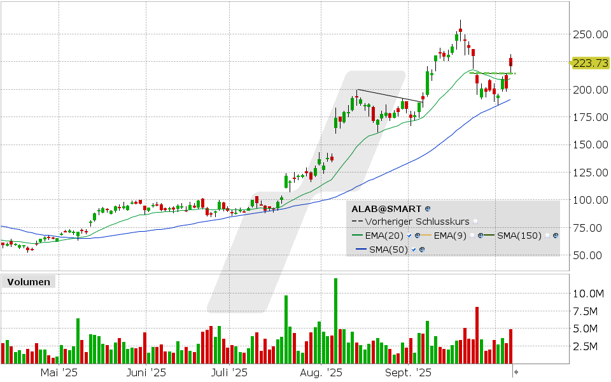
Task: Enable the EMA(9) checkbox
Action: [472, 236]
